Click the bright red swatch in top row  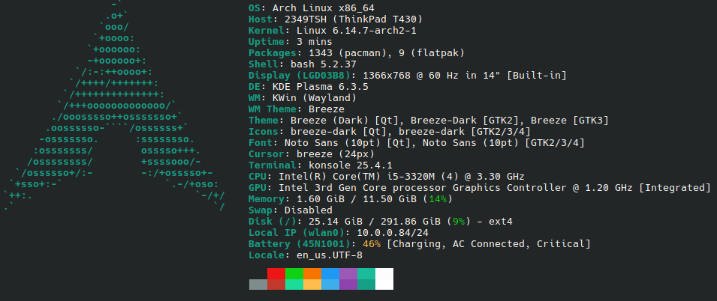pyautogui.click(x=276, y=274)
